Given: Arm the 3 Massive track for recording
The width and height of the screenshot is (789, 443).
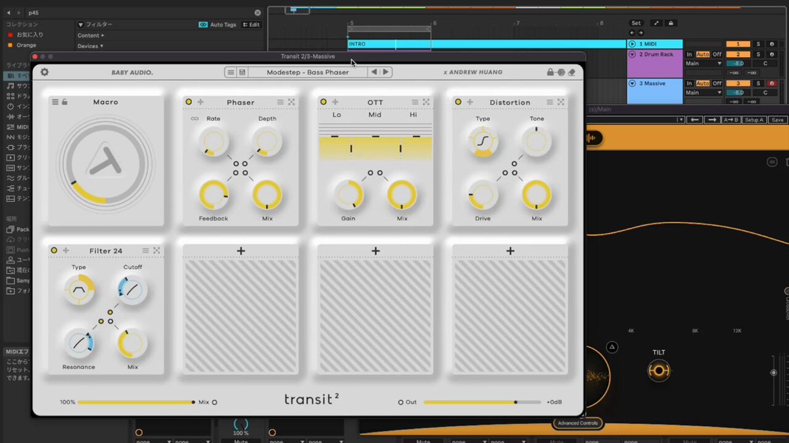Looking at the screenshot, I should (x=771, y=83).
